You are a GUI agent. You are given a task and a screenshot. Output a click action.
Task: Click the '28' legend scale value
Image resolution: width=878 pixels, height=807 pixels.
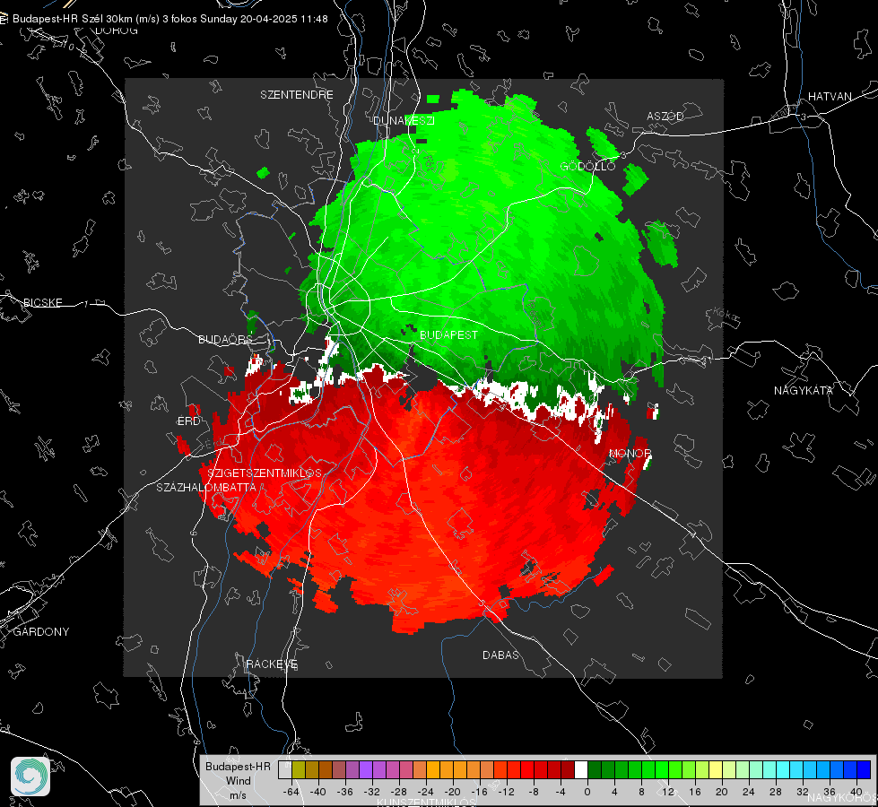click(776, 792)
